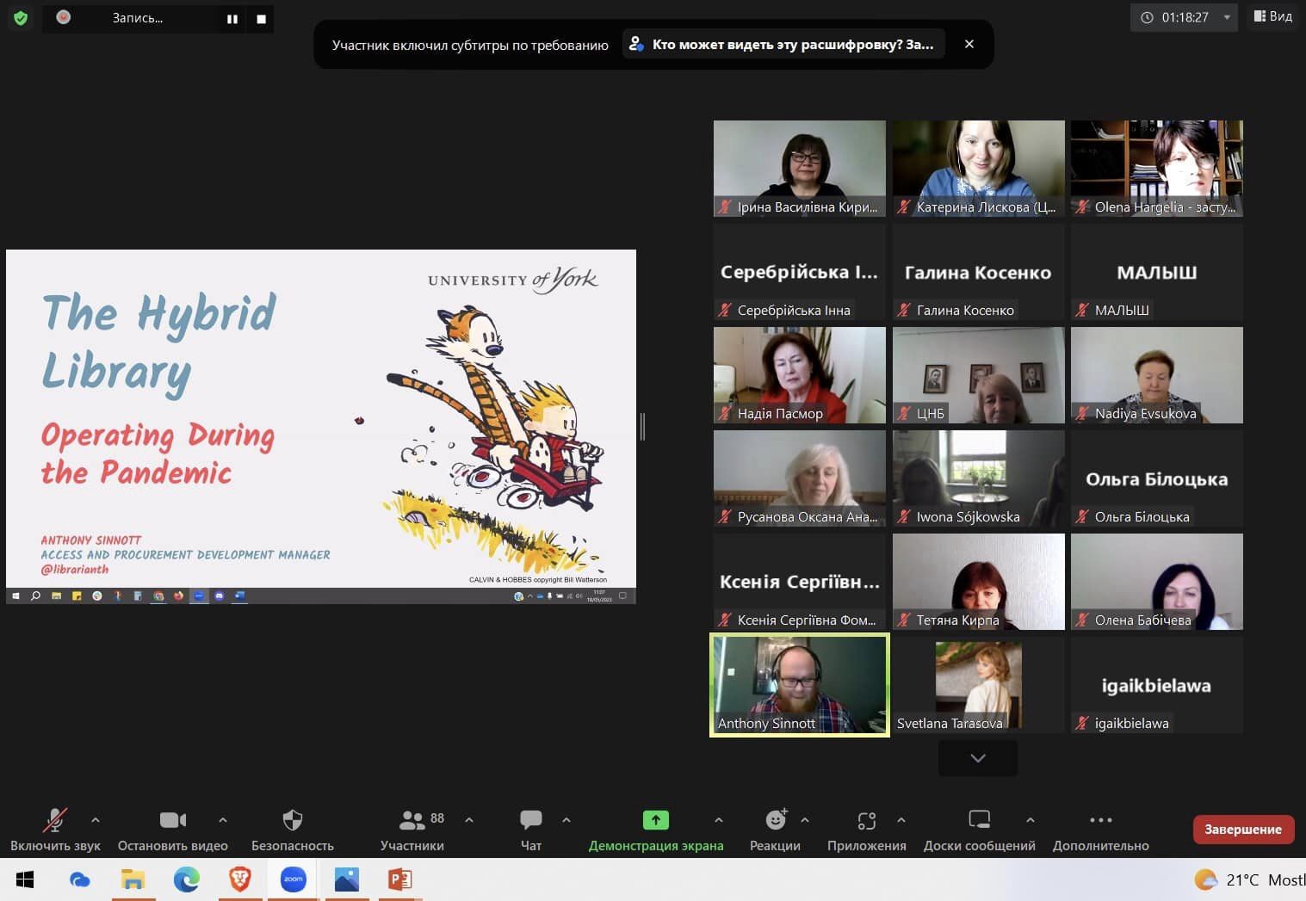Open the Чат chat panel
This screenshot has height=901, width=1306.
tap(531, 820)
